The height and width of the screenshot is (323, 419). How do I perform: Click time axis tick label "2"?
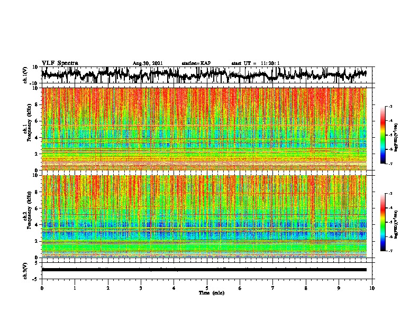(x=108, y=288)
